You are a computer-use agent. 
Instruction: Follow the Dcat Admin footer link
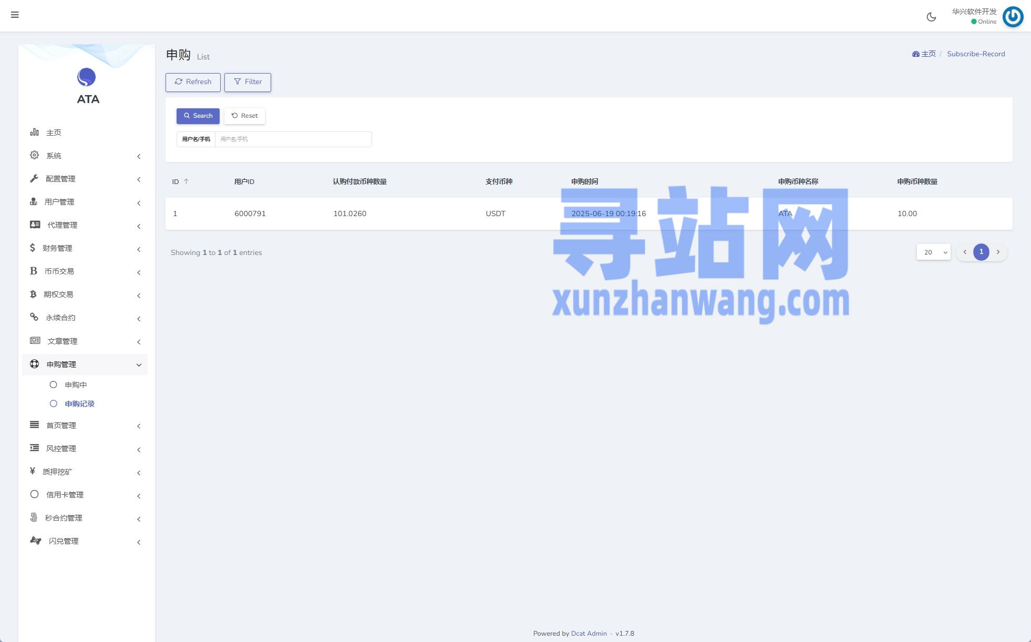589,633
